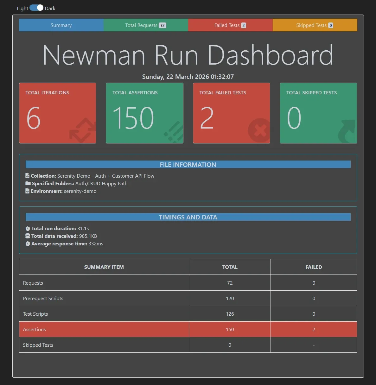The height and width of the screenshot is (385, 376).
Task: Click the X circle icon on Total Failed Tests card
Action: [258, 130]
